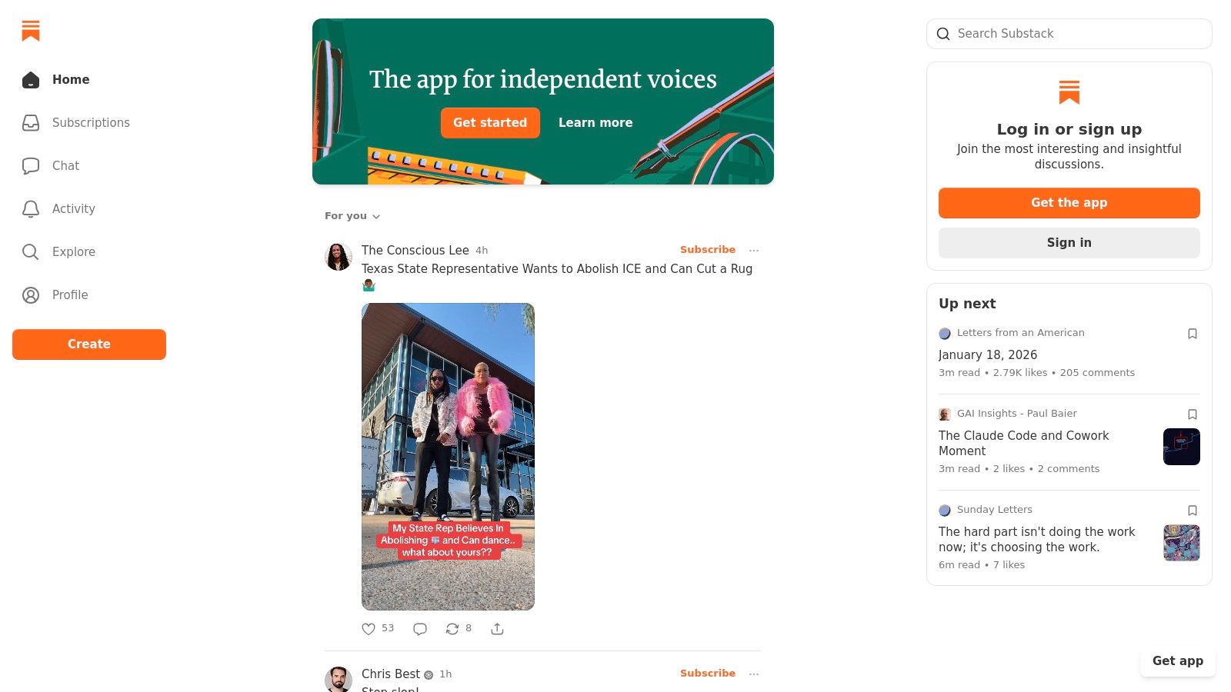Save The Claude Code and Cowork Moment
The height and width of the screenshot is (692, 1231).
[1193, 414]
